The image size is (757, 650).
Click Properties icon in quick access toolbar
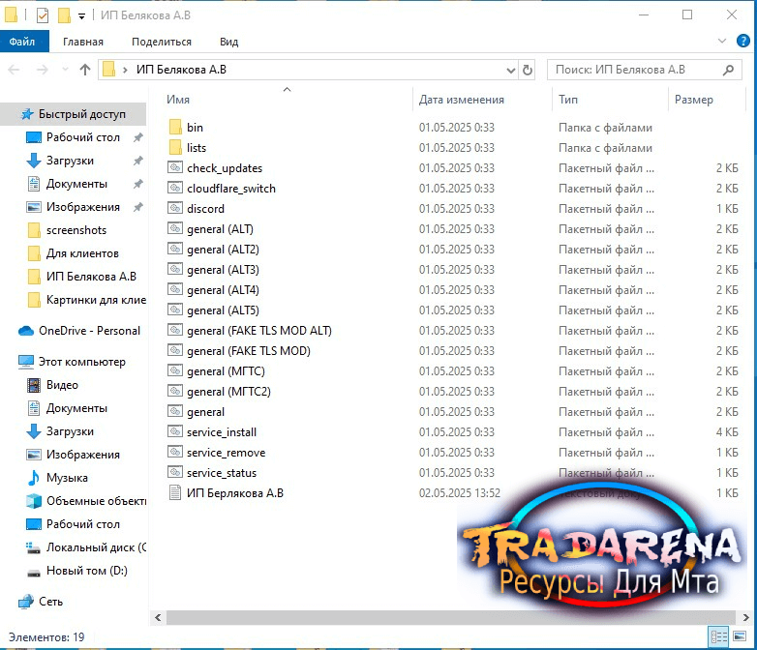pyautogui.click(x=43, y=15)
